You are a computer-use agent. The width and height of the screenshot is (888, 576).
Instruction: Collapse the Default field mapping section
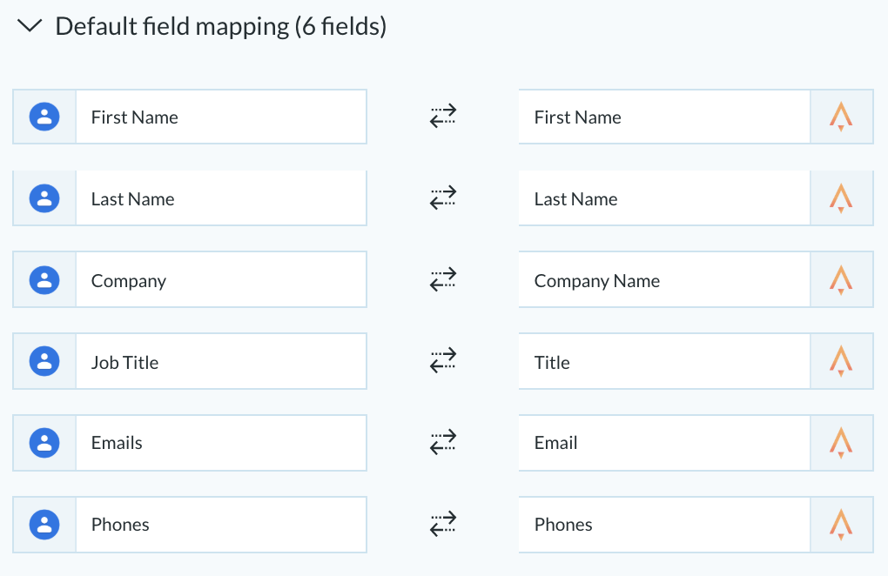pos(30,26)
